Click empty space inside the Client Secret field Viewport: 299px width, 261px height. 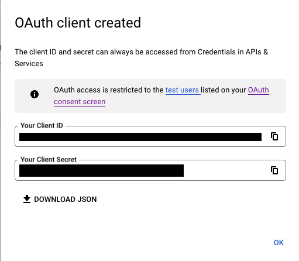226,170
